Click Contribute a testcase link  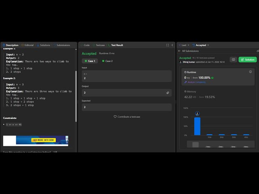tap(127, 117)
